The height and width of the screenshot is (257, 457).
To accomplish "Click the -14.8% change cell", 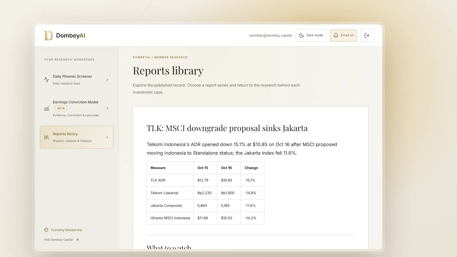I will [x=250, y=193].
